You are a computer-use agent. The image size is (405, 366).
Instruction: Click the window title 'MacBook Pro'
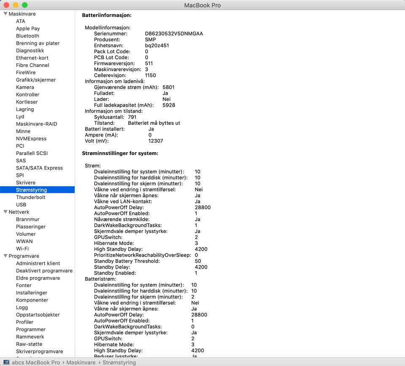click(202, 5)
